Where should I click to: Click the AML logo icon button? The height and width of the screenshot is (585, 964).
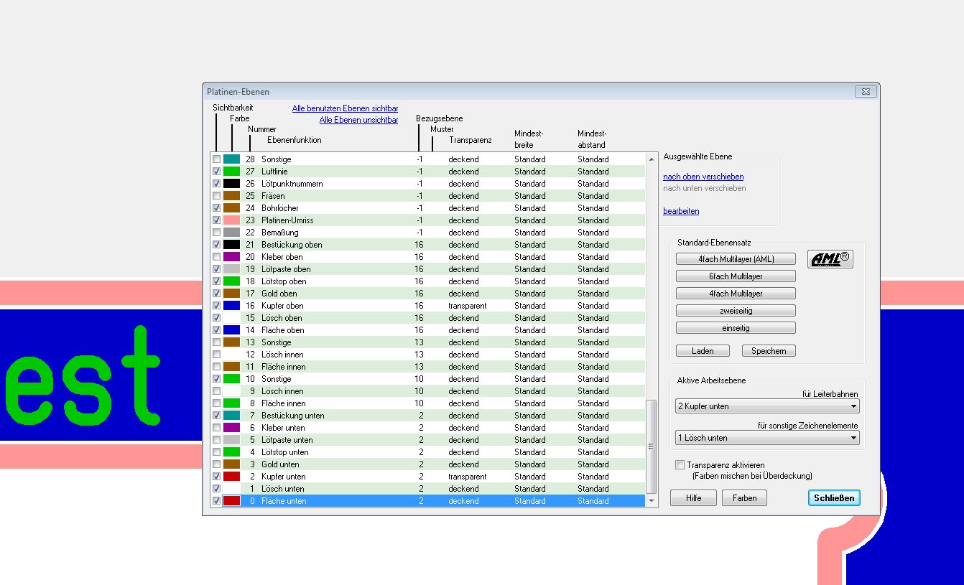point(830,259)
